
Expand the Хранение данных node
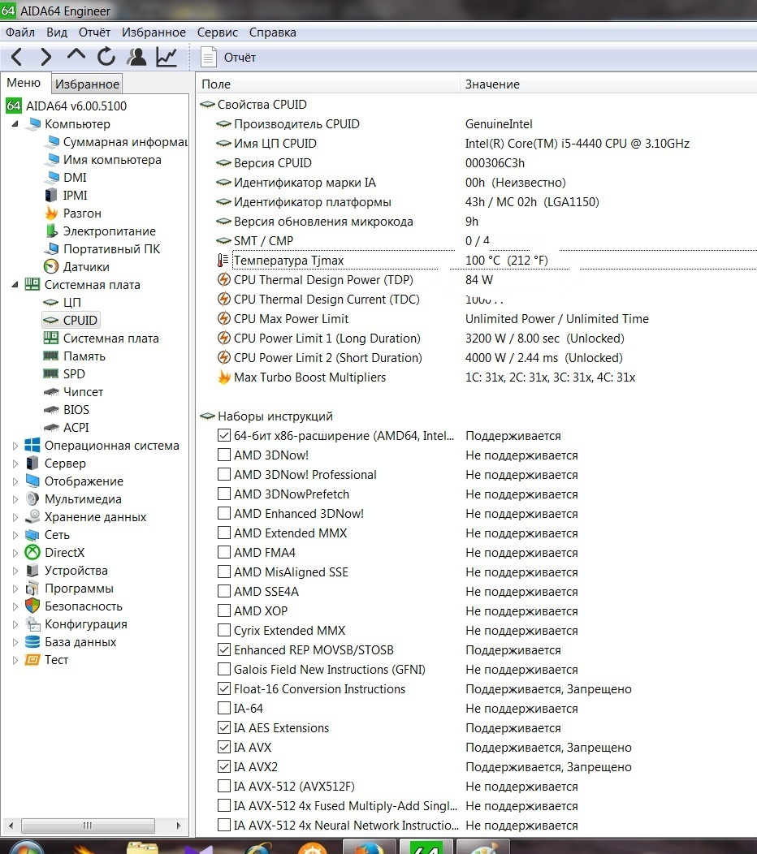click(x=15, y=517)
